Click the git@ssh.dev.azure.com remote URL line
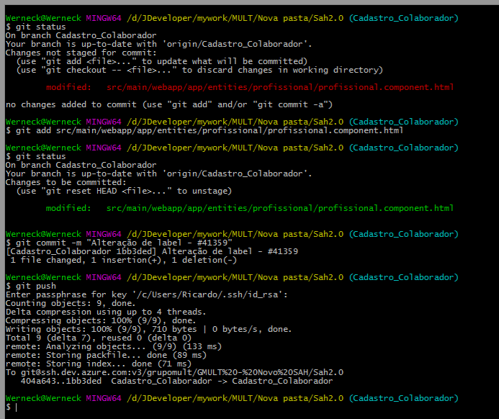This screenshot has height=419, width=499. pyautogui.click(x=174, y=372)
